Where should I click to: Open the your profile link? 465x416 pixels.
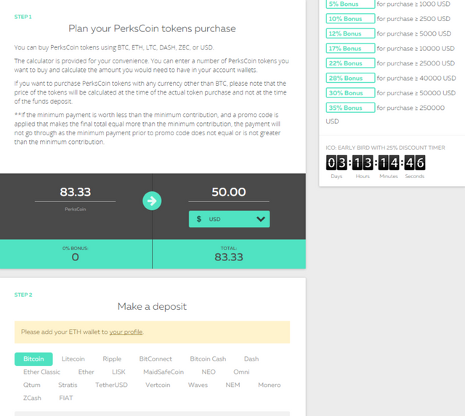click(126, 332)
